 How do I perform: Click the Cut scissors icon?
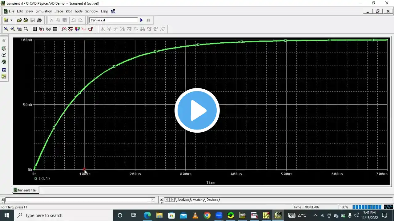tap(51, 20)
